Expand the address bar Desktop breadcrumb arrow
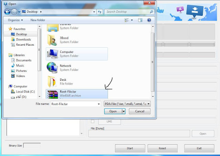220x156 pixels. click(41, 12)
